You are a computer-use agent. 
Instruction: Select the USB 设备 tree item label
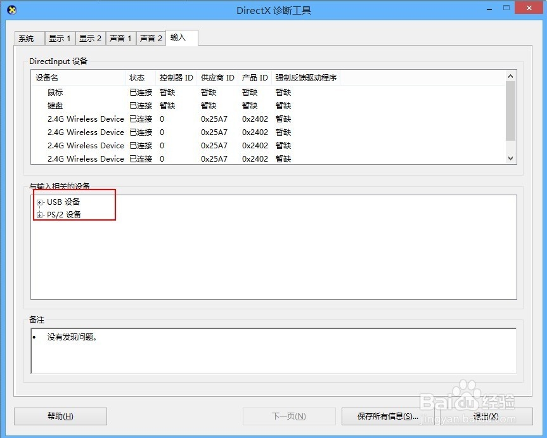coord(63,202)
